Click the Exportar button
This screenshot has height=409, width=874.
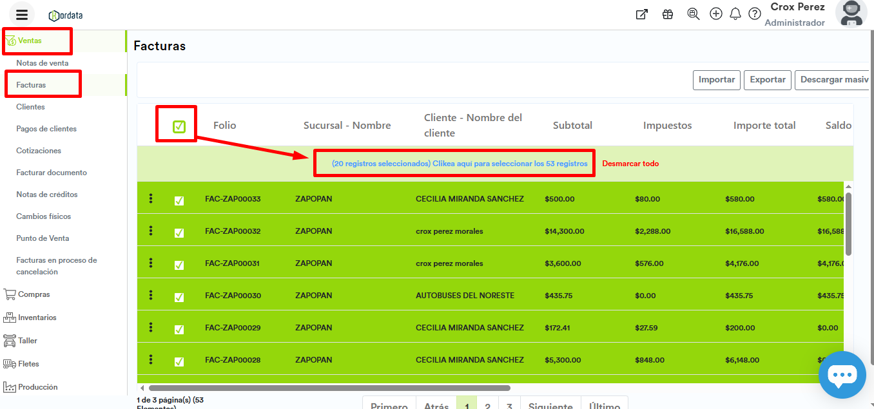(x=767, y=80)
